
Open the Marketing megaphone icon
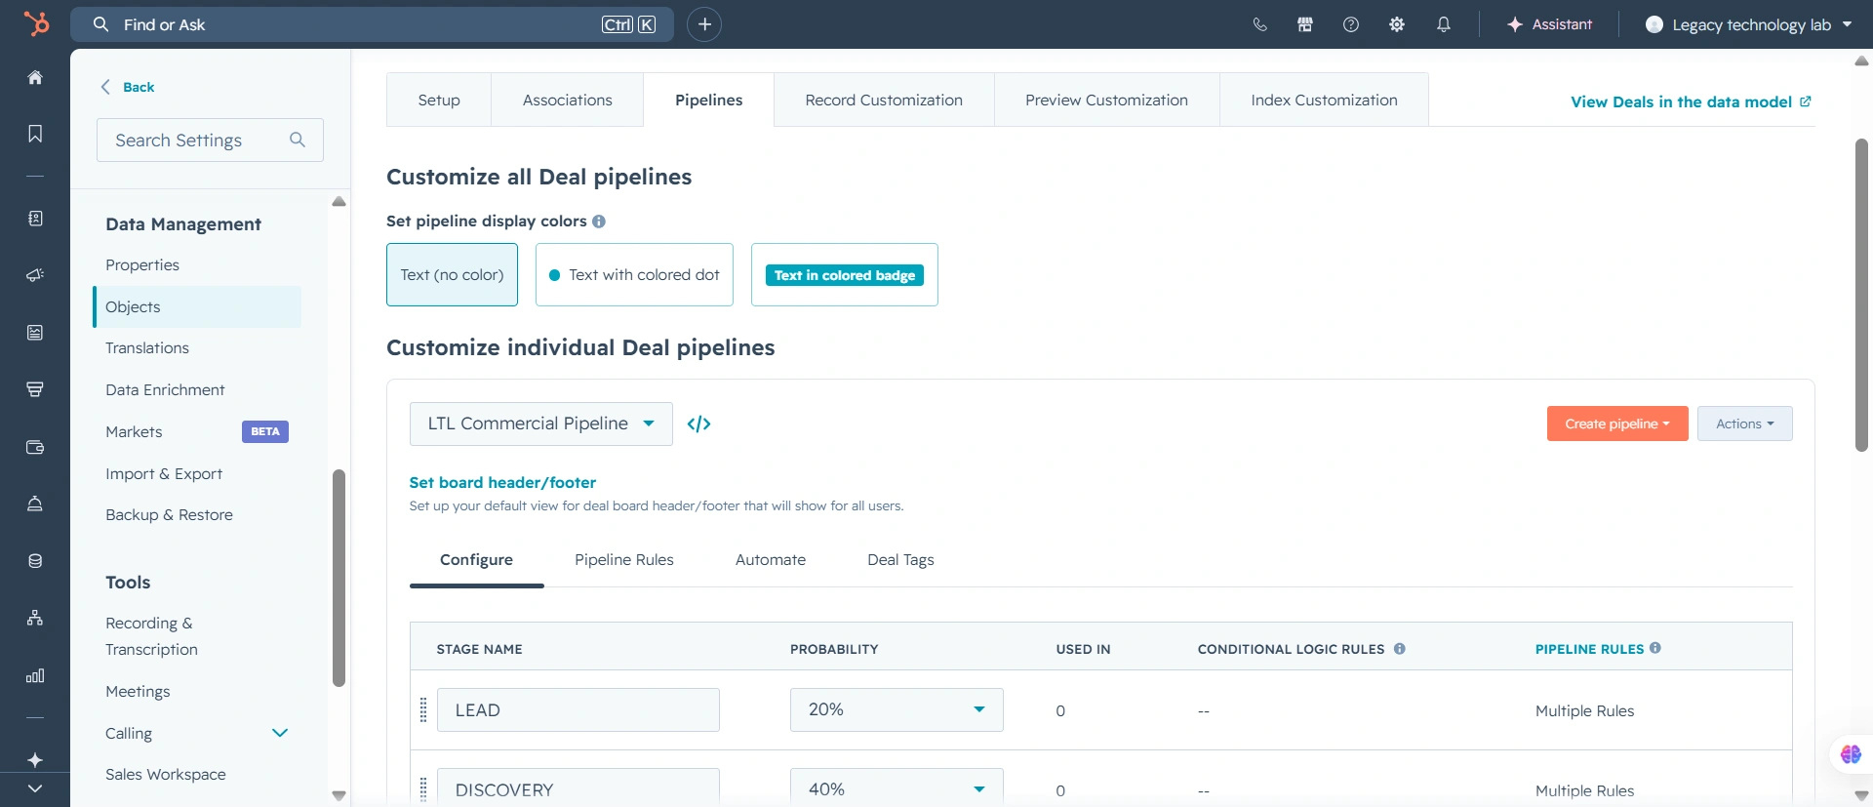pos(35,275)
